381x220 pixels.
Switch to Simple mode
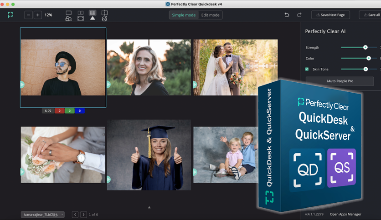pyautogui.click(x=184, y=15)
